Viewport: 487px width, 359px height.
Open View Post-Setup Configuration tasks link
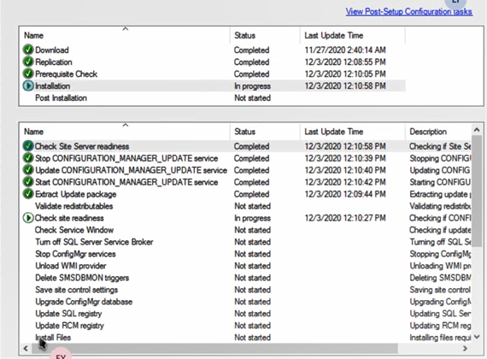click(x=409, y=12)
